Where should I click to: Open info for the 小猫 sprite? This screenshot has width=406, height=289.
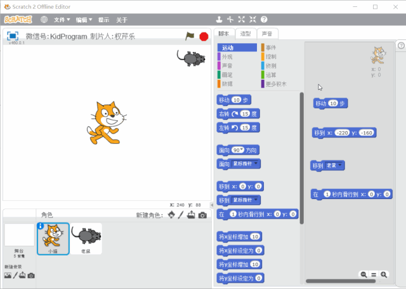click(41, 226)
